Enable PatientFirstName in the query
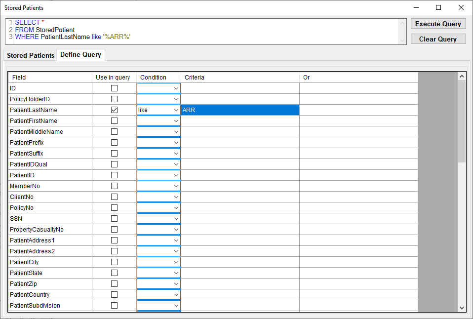 click(x=115, y=120)
